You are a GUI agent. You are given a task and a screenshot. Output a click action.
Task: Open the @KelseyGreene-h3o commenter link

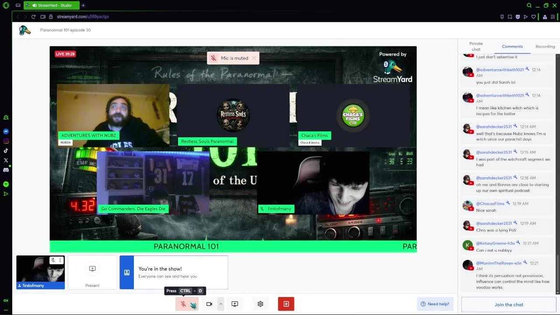(x=495, y=243)
